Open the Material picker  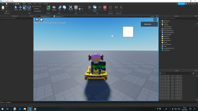tap(71, 8)
